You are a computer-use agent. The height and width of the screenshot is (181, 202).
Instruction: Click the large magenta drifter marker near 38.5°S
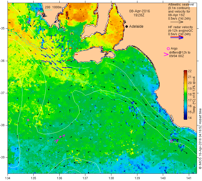click(x=57, y=141)
